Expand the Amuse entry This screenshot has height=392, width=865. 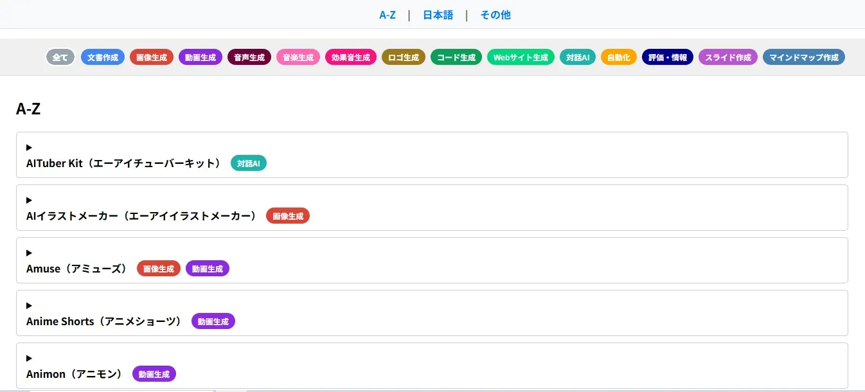(29, 253)
